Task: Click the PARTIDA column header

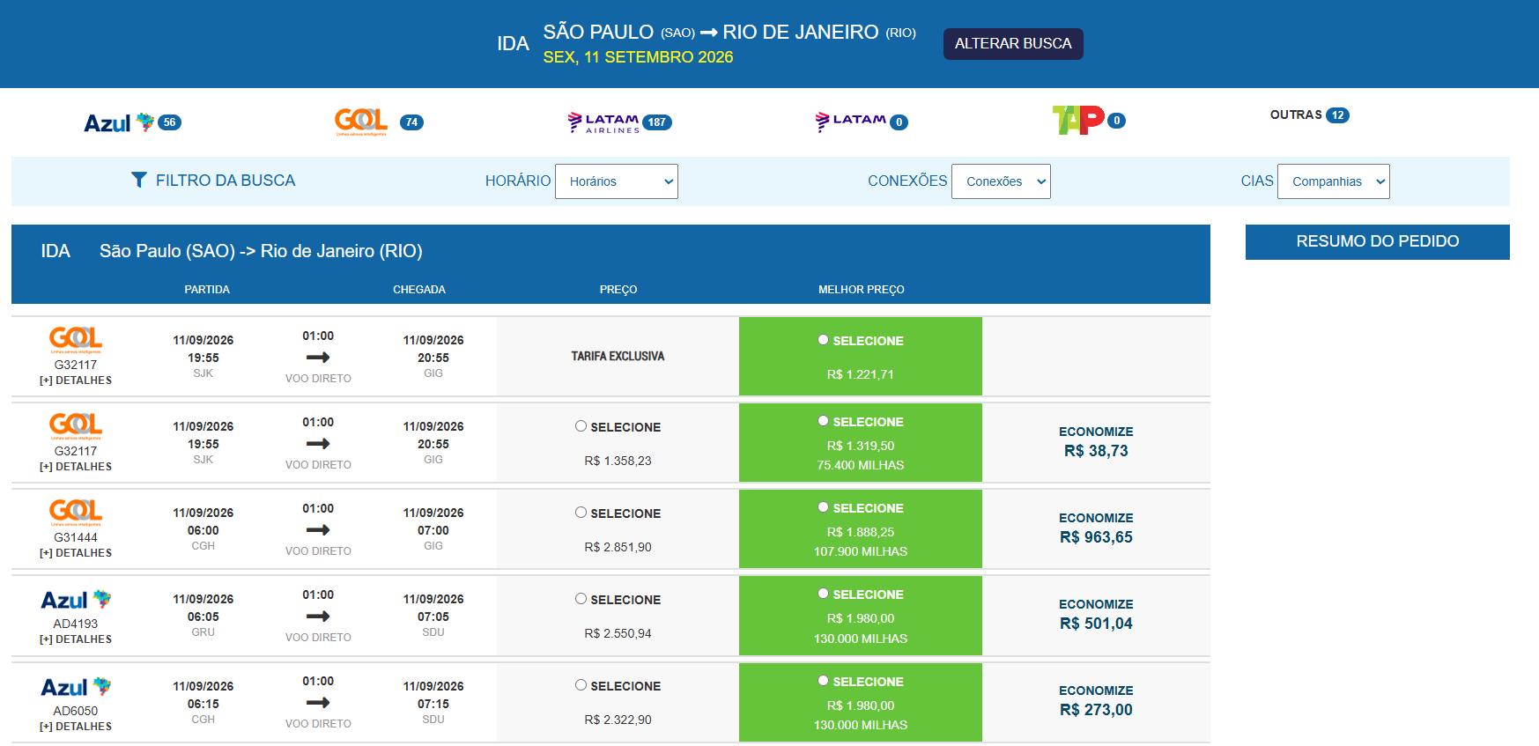Action: click(207, 290)
